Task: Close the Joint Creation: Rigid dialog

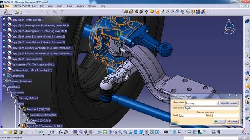Action: coord(236,95)
